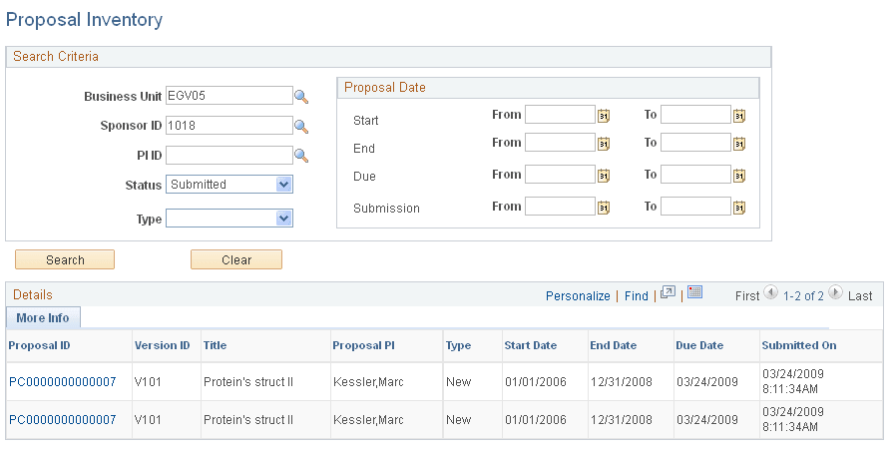Viewport: 896px width, 454px height.
Task: Click the download to spreadsheet grid icon
Action: click(x=694, y=292)
